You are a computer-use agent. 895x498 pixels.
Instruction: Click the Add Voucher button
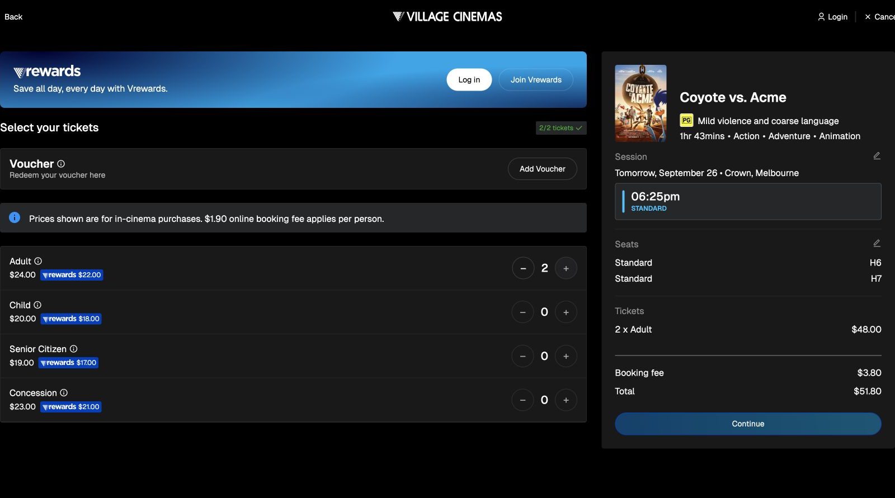point(542,169)
